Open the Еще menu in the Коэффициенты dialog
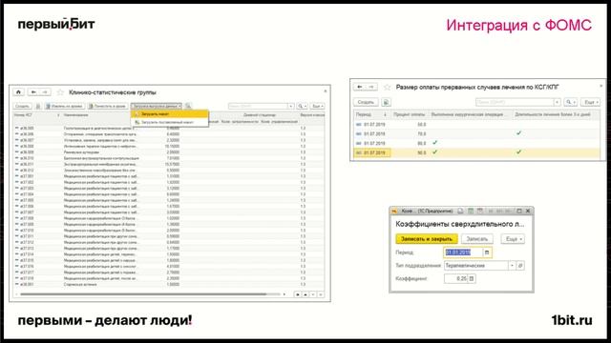Screen dimensions: 611x343 tap(513, 239)
